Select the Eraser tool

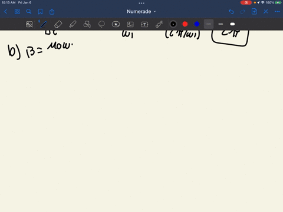(58, 24)
